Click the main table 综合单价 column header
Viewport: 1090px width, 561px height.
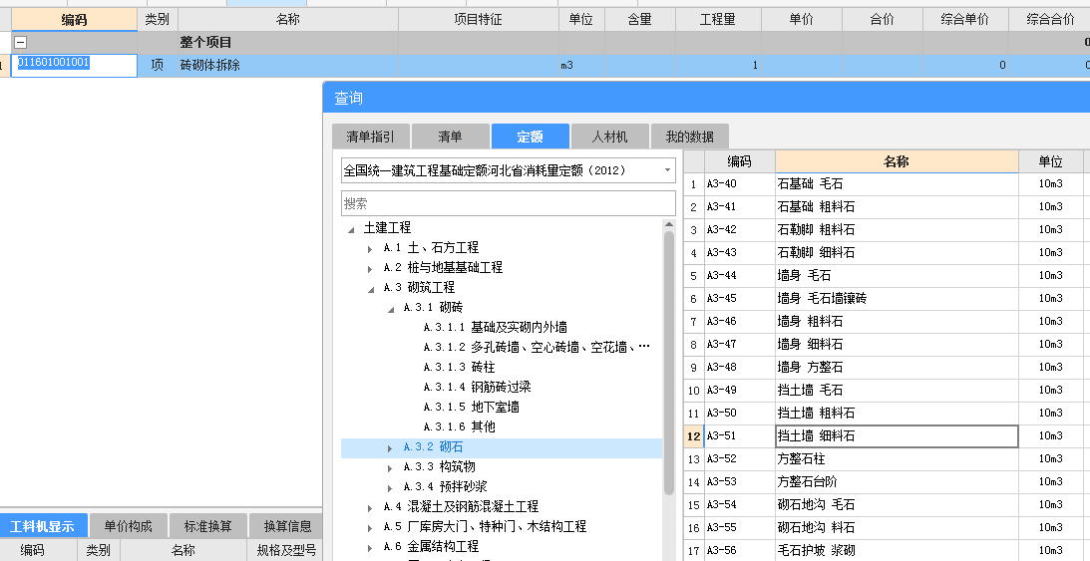pyautogui.click(x=965, y=20)
